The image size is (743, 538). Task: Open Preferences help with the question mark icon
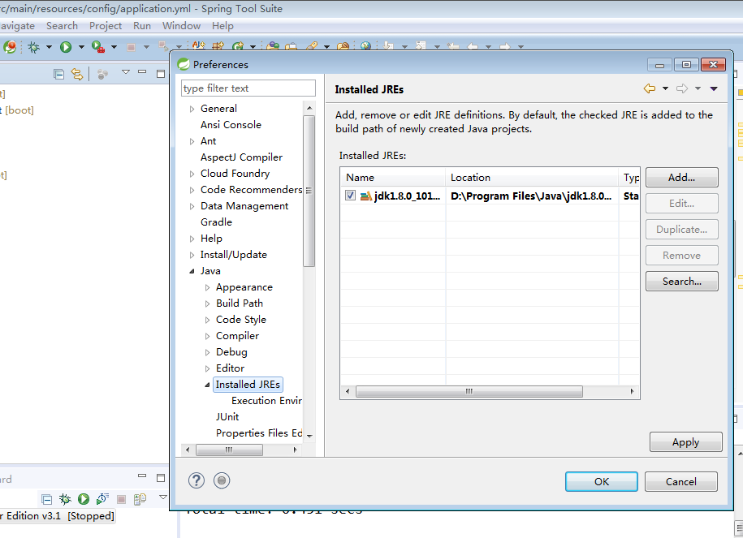click(x=197, y=480)
